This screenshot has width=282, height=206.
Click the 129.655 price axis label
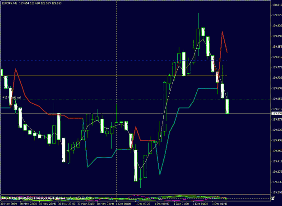tap(277, 99)
